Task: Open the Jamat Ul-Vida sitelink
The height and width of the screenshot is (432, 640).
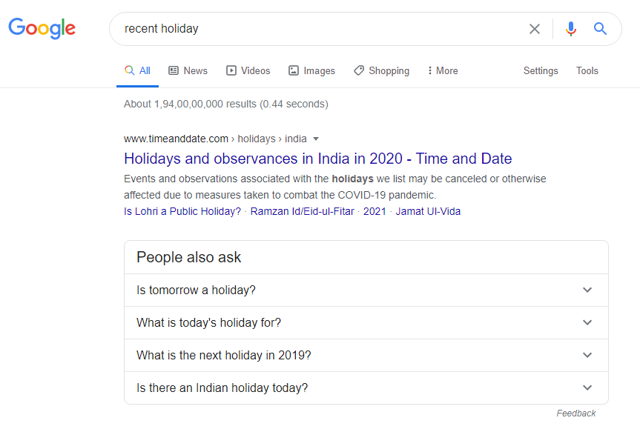Action: tap(428, 211)
